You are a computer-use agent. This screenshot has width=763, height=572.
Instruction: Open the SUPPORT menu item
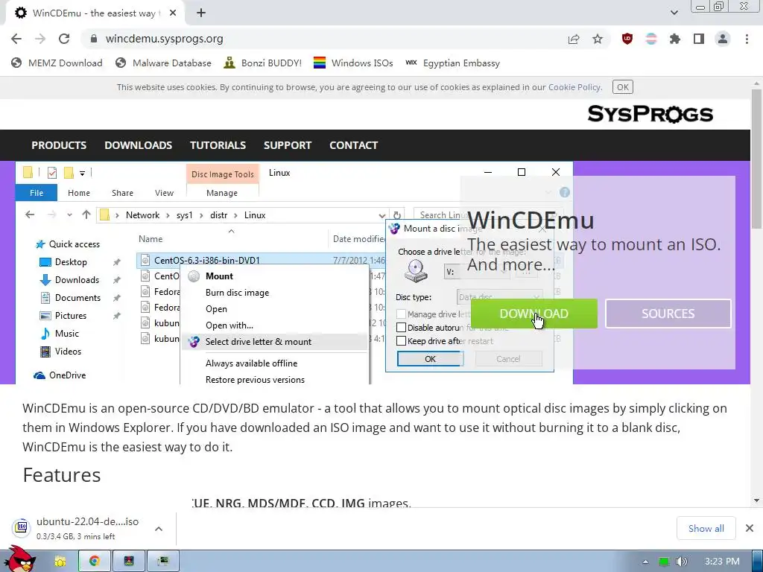pos(288,145)
